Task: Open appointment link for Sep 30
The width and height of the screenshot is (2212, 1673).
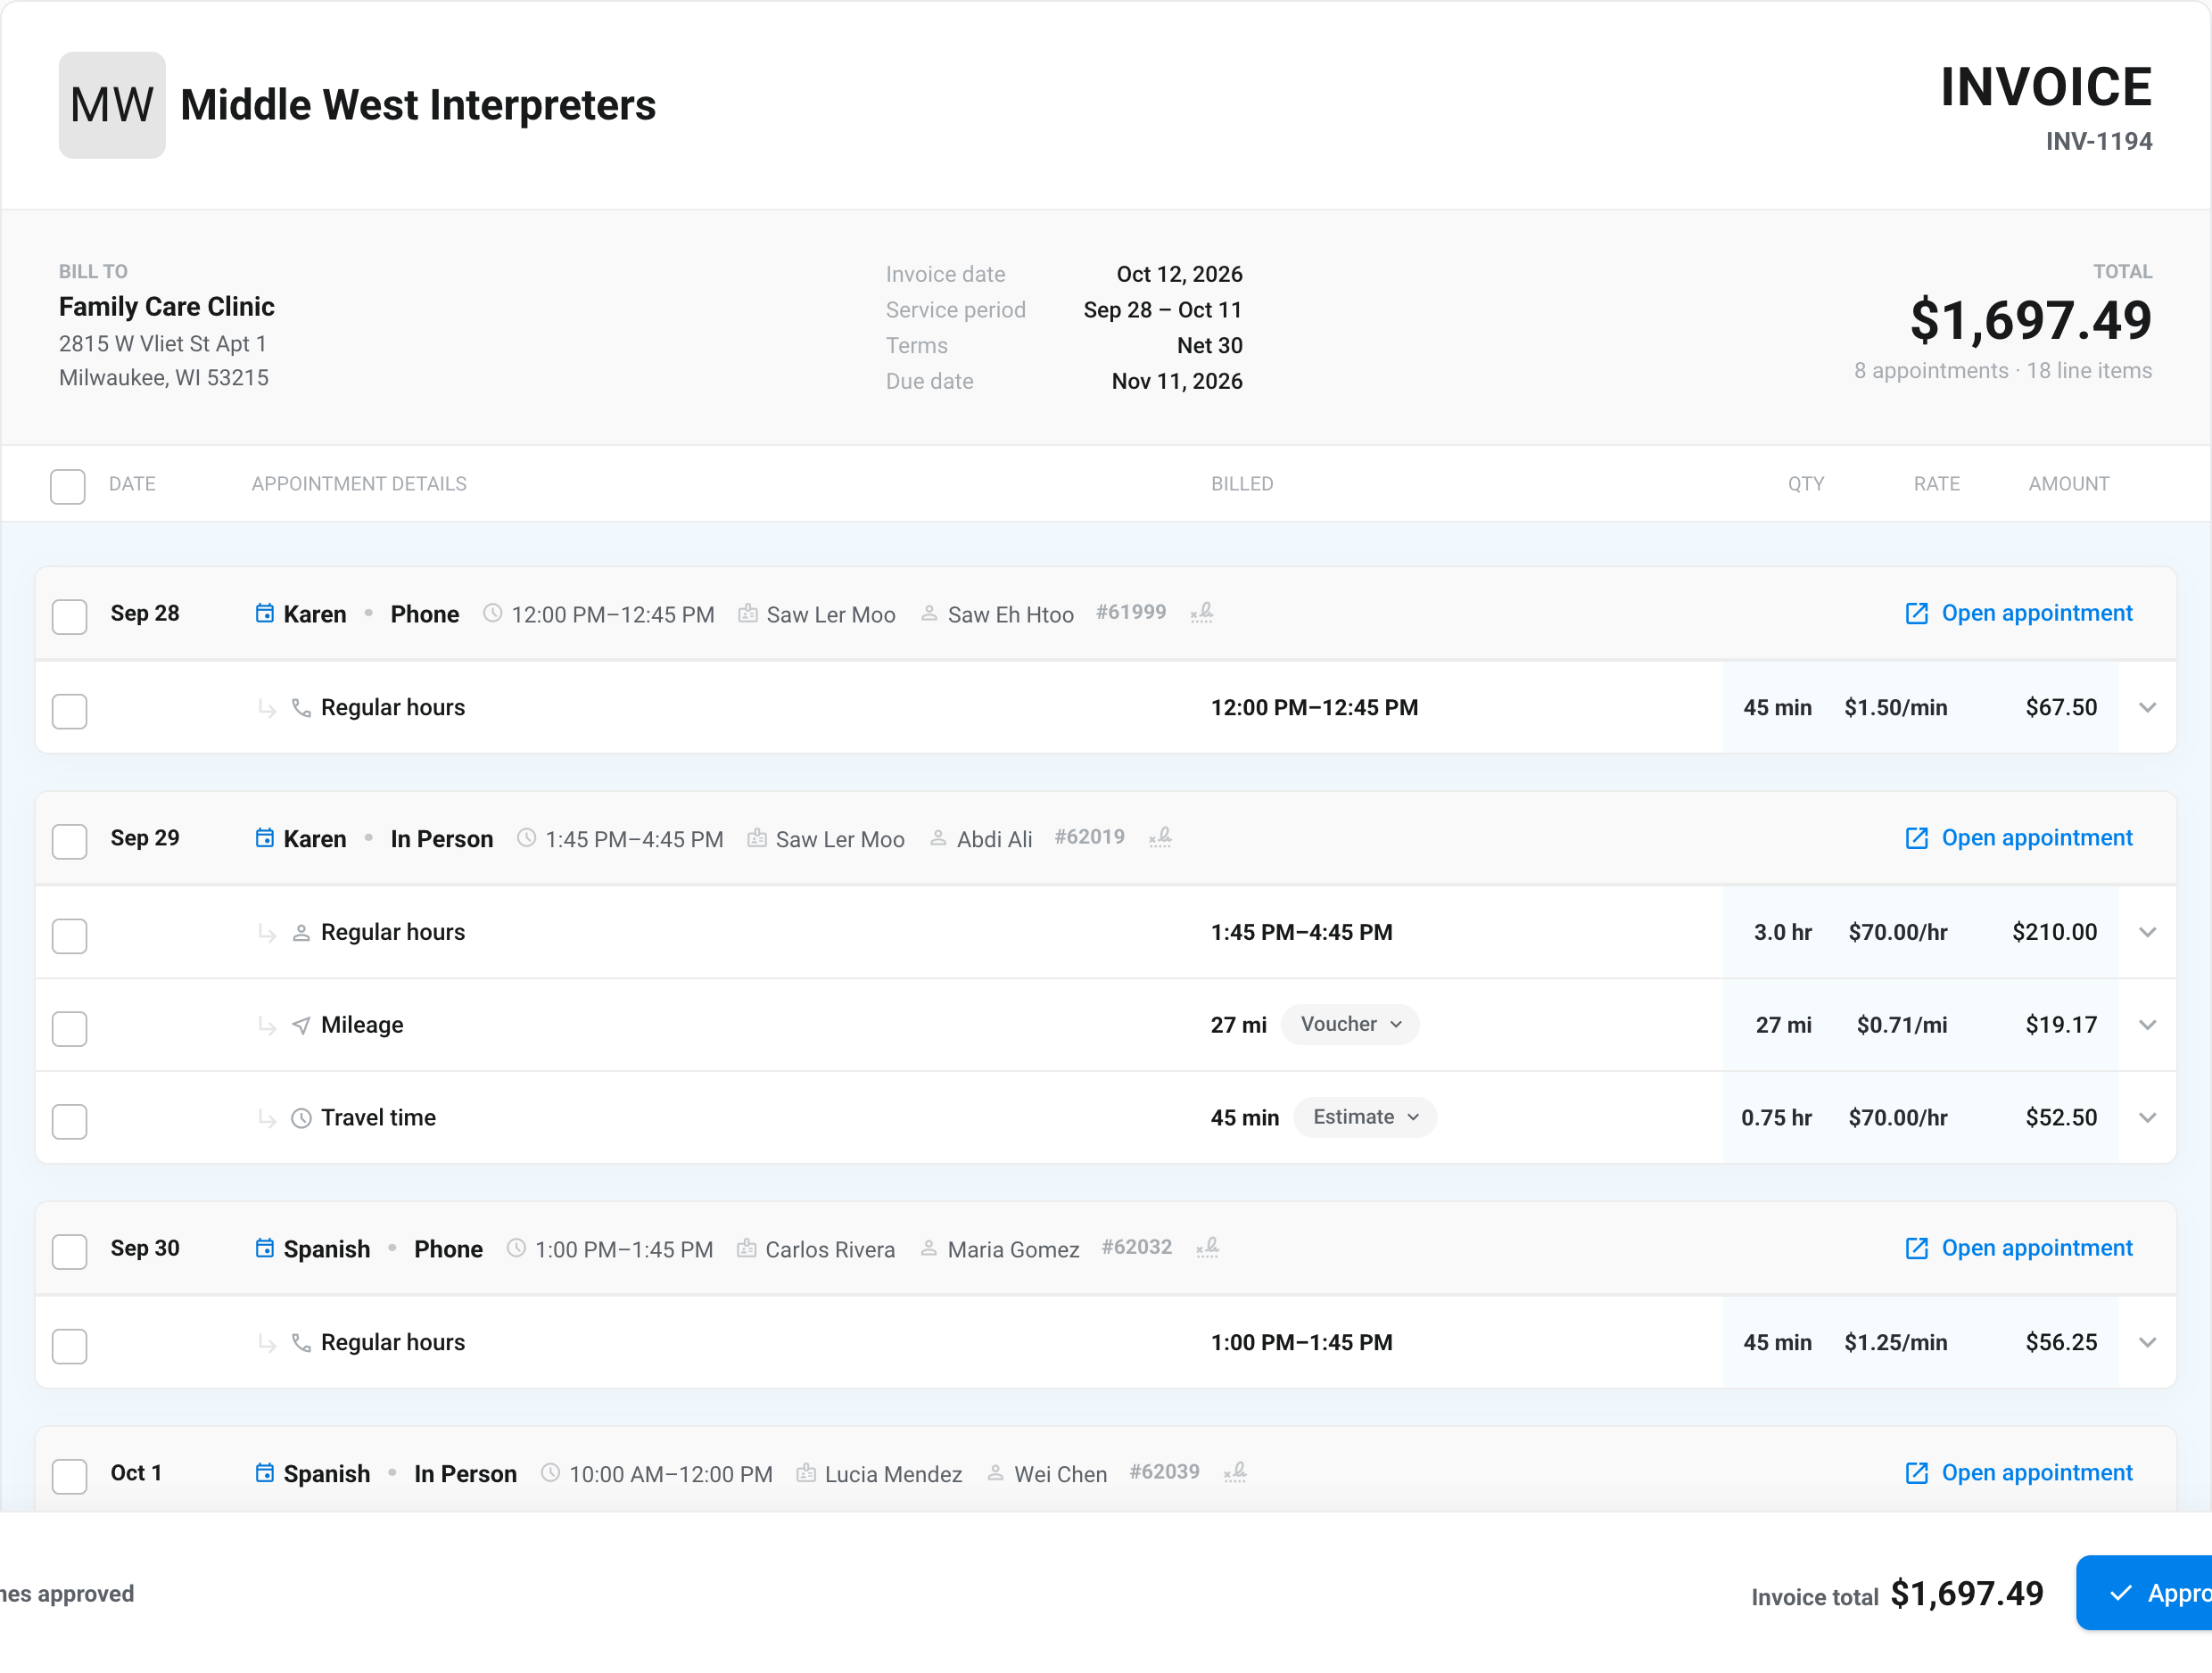Action: 2019,1248
